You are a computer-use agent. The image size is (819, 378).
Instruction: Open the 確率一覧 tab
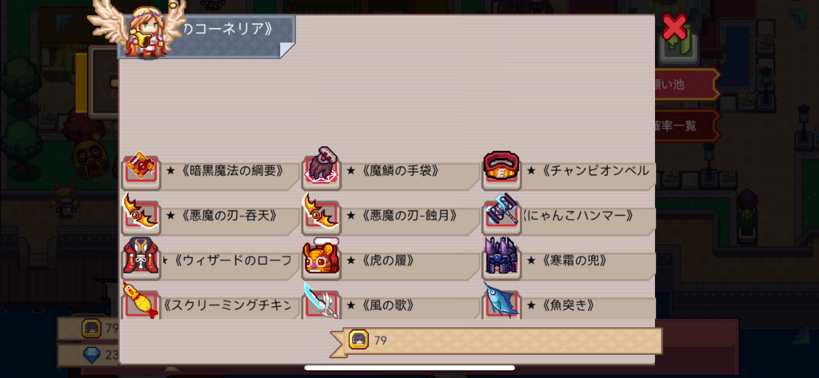[x=686, y=125]
